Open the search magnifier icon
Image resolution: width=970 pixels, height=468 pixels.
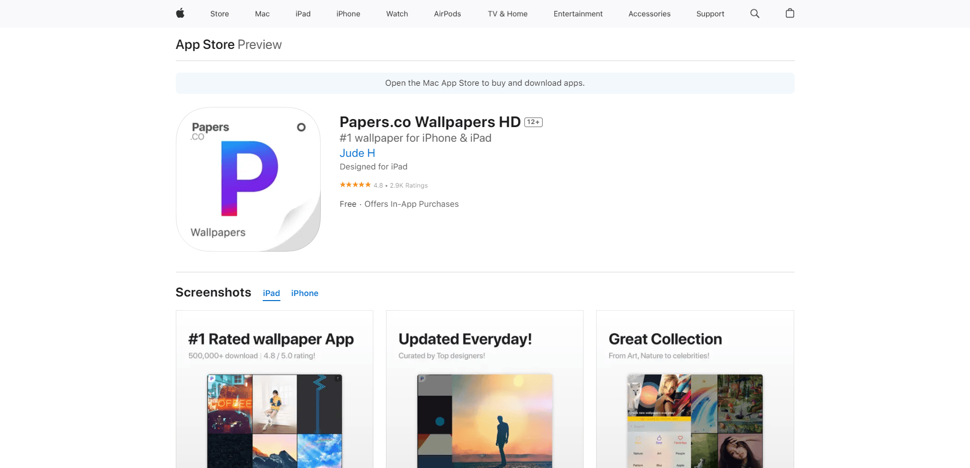[755, 14]
